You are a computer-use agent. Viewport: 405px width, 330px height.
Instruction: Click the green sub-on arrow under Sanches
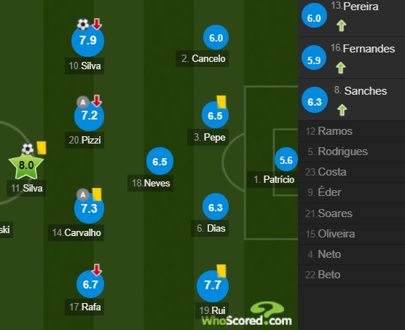342,110
